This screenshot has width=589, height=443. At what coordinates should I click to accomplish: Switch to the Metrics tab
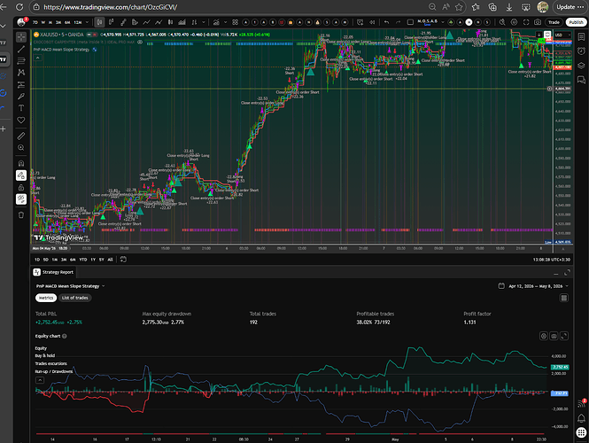(x=46, y=298)
